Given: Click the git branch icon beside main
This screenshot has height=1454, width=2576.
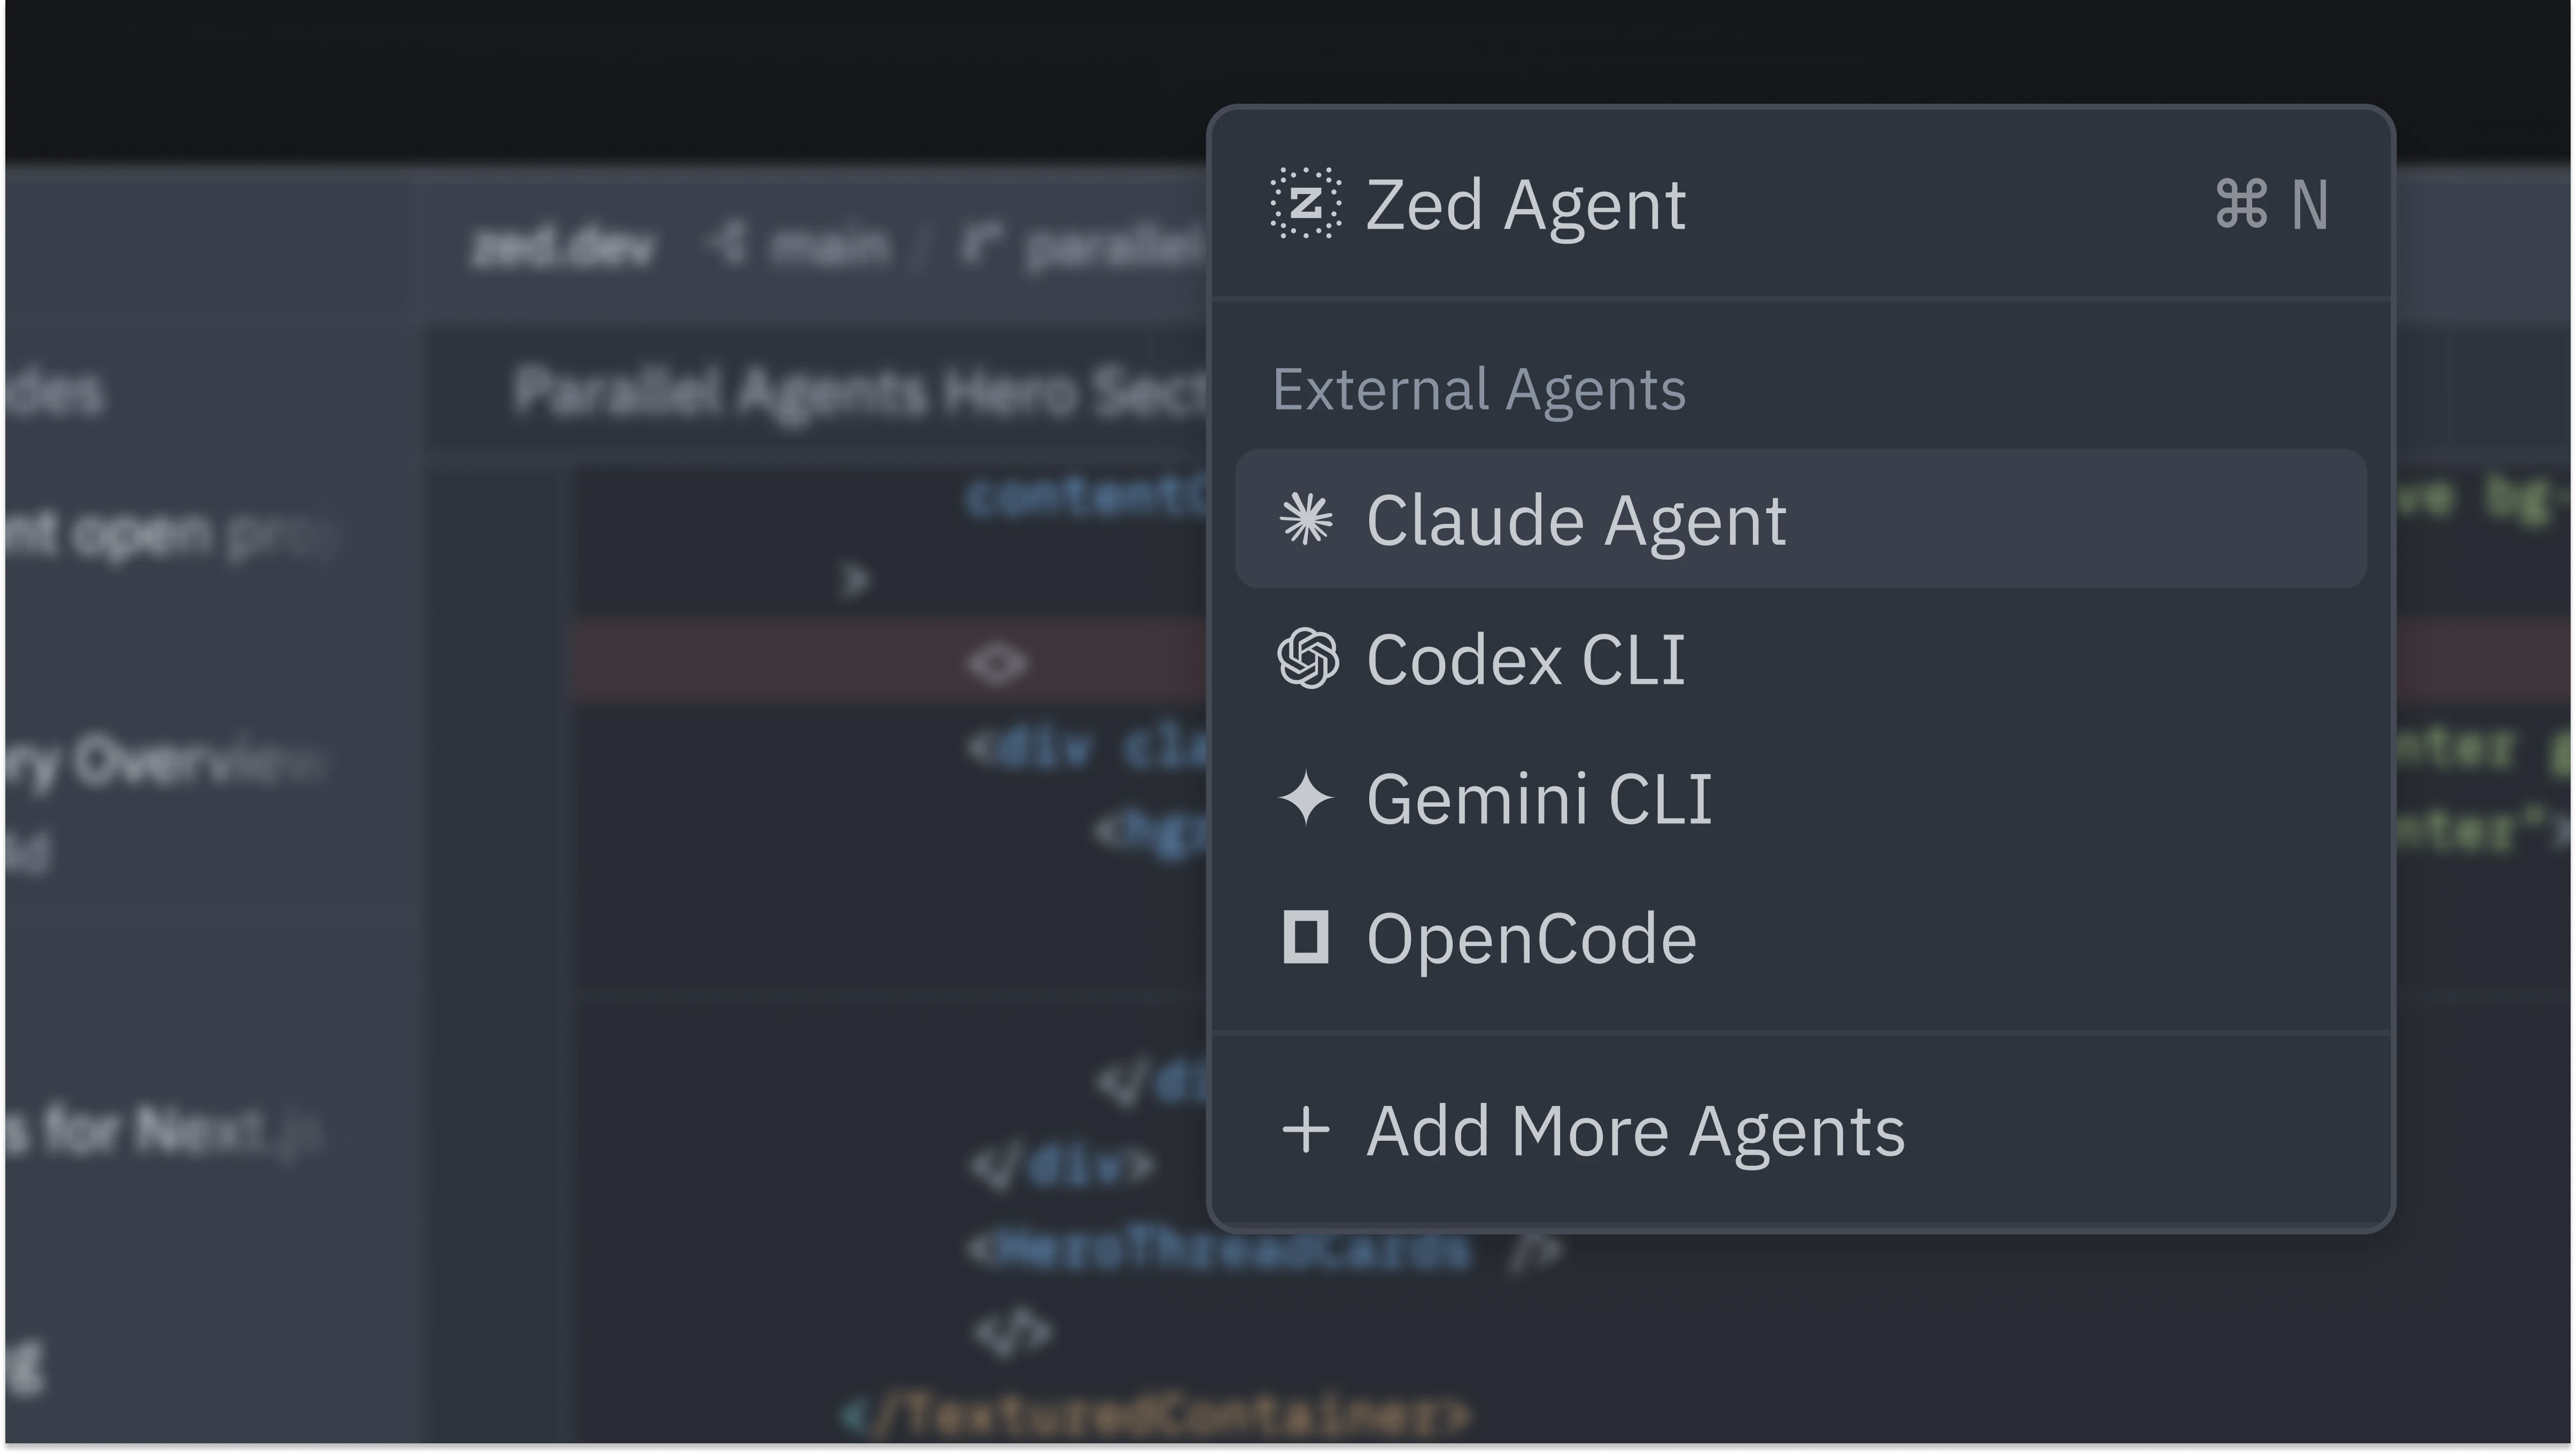Looking at the screenshot, I should pos(729,245).
